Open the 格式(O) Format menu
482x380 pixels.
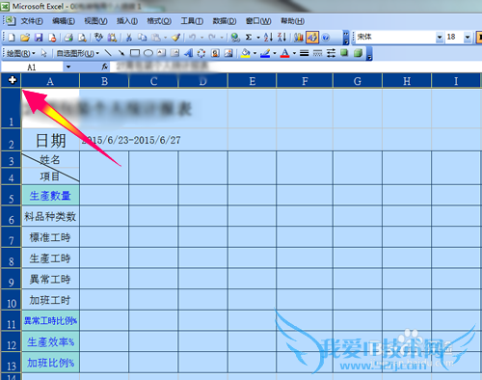pos(159,21)
